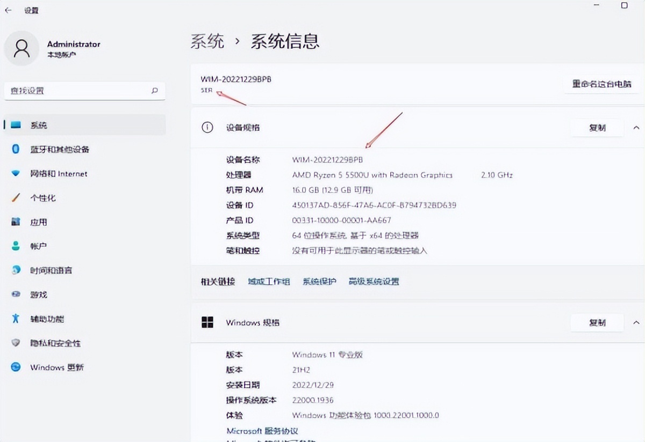Open 网络和 Internet via Wi-Fi icon
645x442 pixels.
[16, 174]
